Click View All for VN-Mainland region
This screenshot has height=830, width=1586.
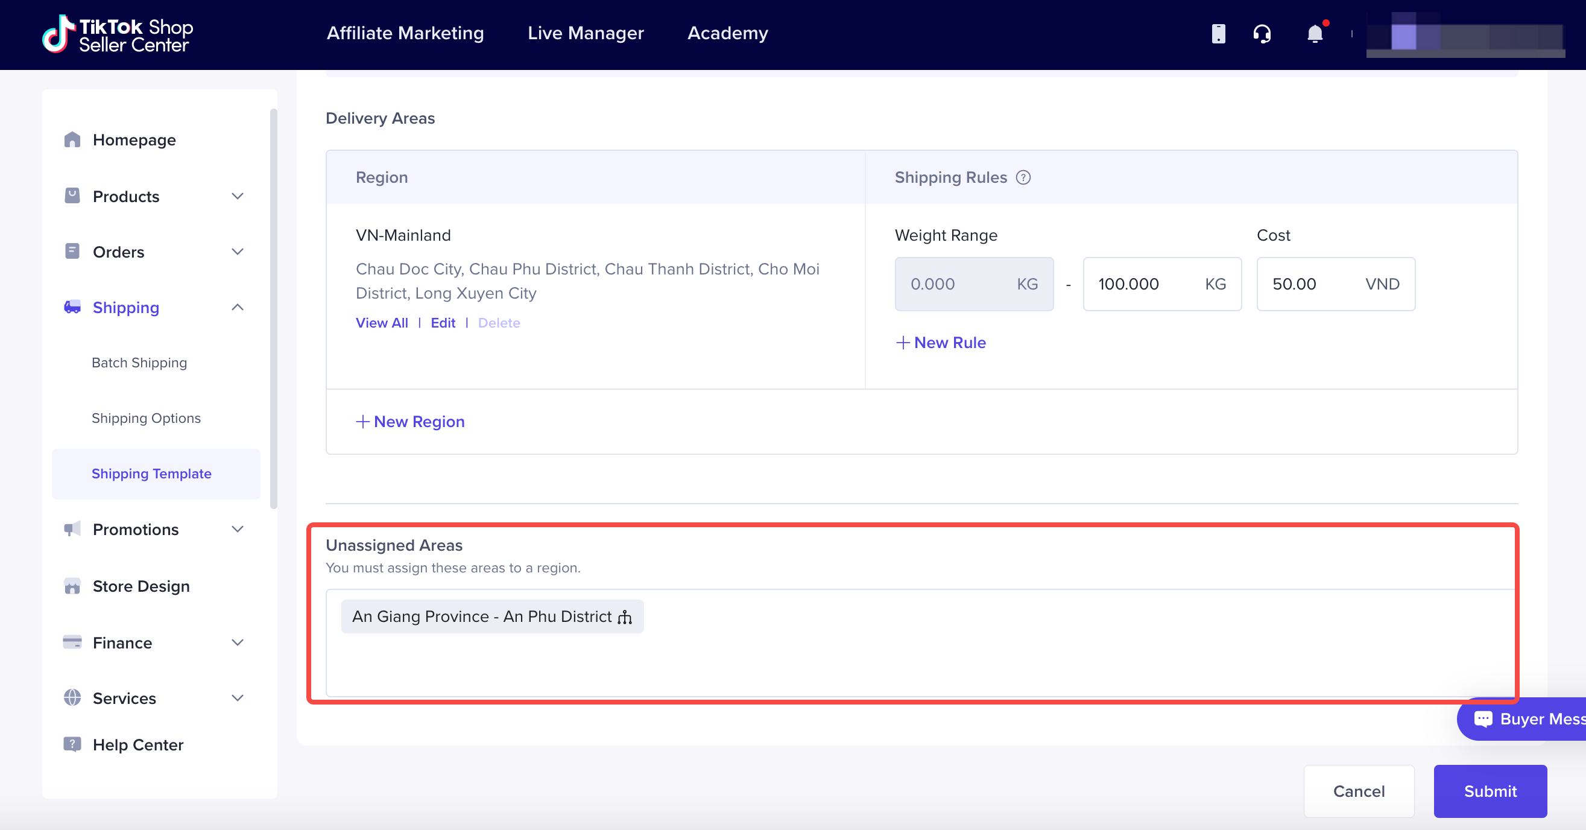click(382, 323)
